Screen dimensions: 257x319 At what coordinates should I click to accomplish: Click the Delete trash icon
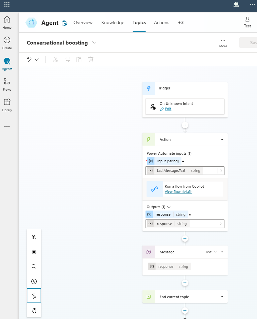pyautogui.click(x=90, y=59)
